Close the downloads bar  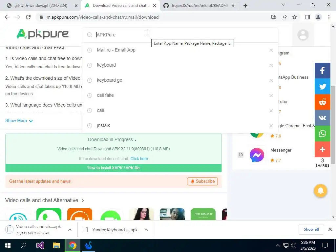[x=330, y=229]
